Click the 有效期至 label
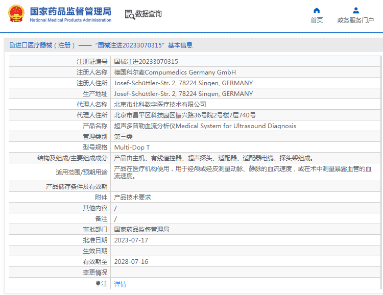 (95, 261)
